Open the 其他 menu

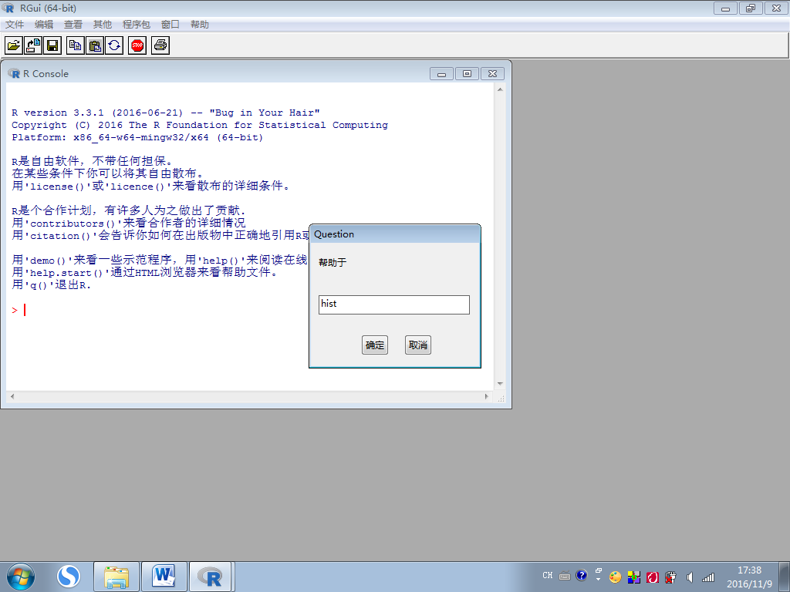pyautogui.click(x=103, y=24)
